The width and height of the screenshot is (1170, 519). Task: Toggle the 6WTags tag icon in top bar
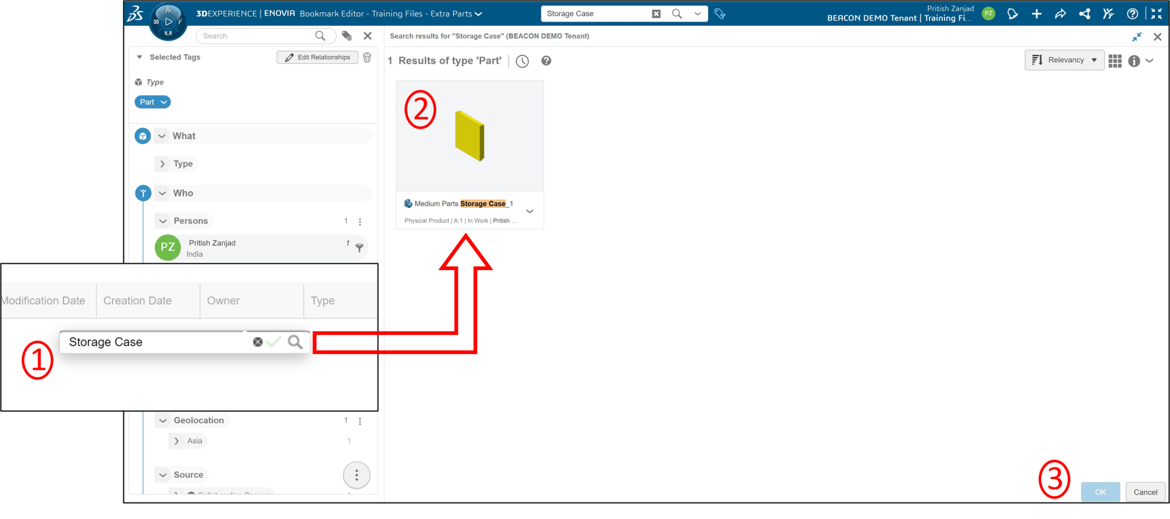[720, 14]
